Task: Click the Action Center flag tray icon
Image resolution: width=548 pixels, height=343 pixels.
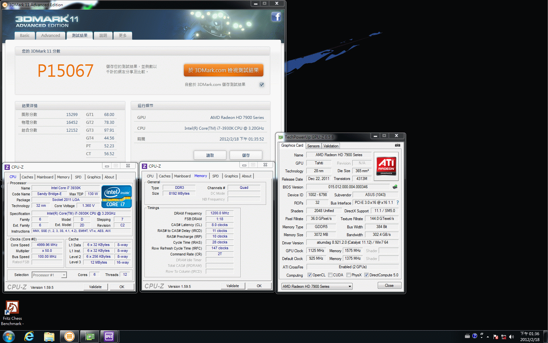Action: click(496, 336)
